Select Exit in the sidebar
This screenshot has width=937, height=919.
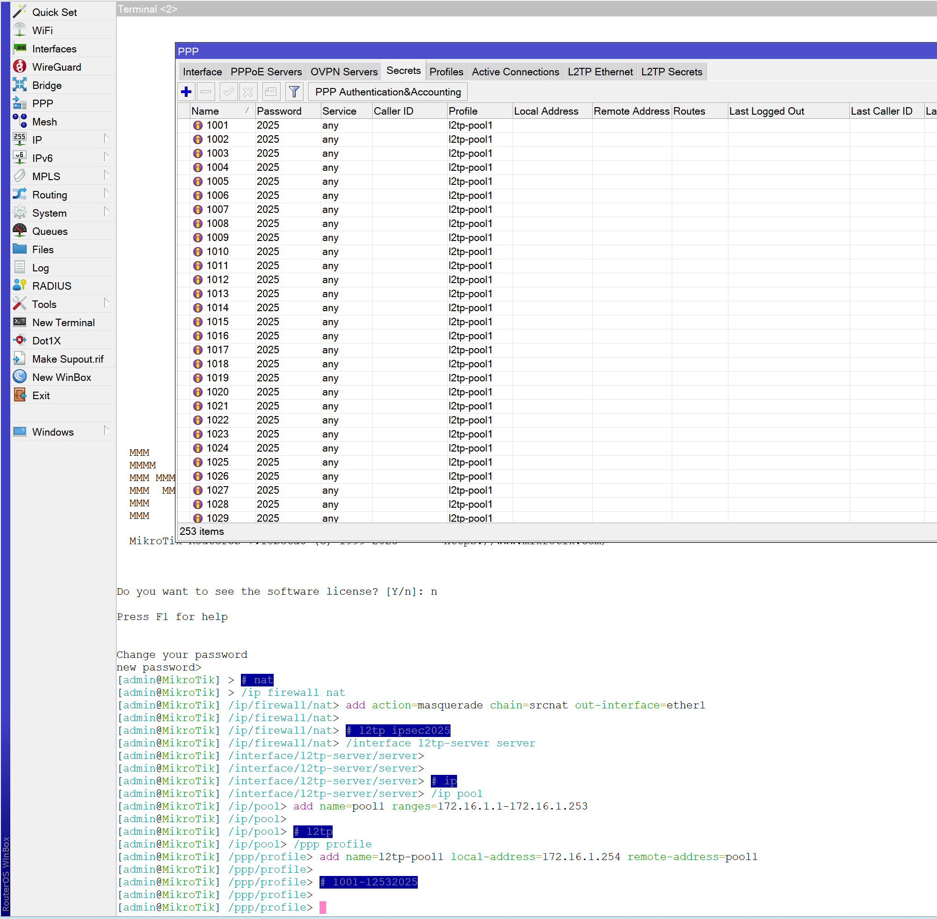(x=63, y=396)
